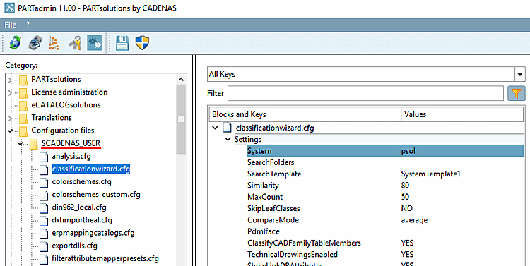Collapse the classificationwizard.cfg block
Image resolution: width=530 pixels, height=266 pixels.
tap(215, 128)
